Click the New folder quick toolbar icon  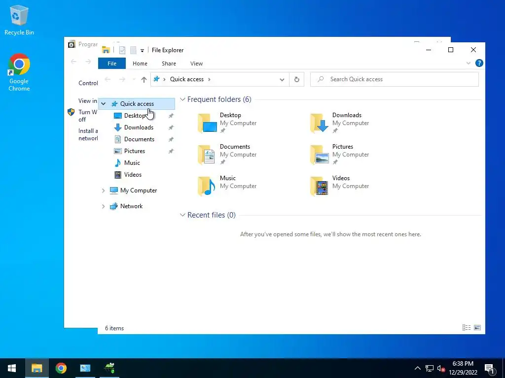(x=133, y=50)
